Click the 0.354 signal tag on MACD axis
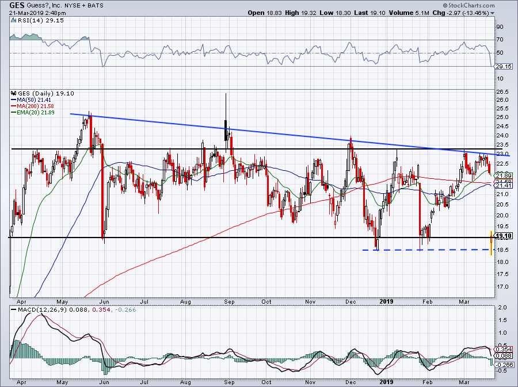The width and height of the screenshot is (518, 387). 504,350
